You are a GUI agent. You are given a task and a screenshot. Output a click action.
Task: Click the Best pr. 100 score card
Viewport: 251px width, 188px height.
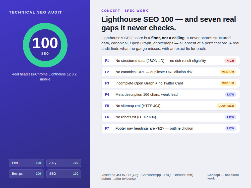tap(27, 174)
